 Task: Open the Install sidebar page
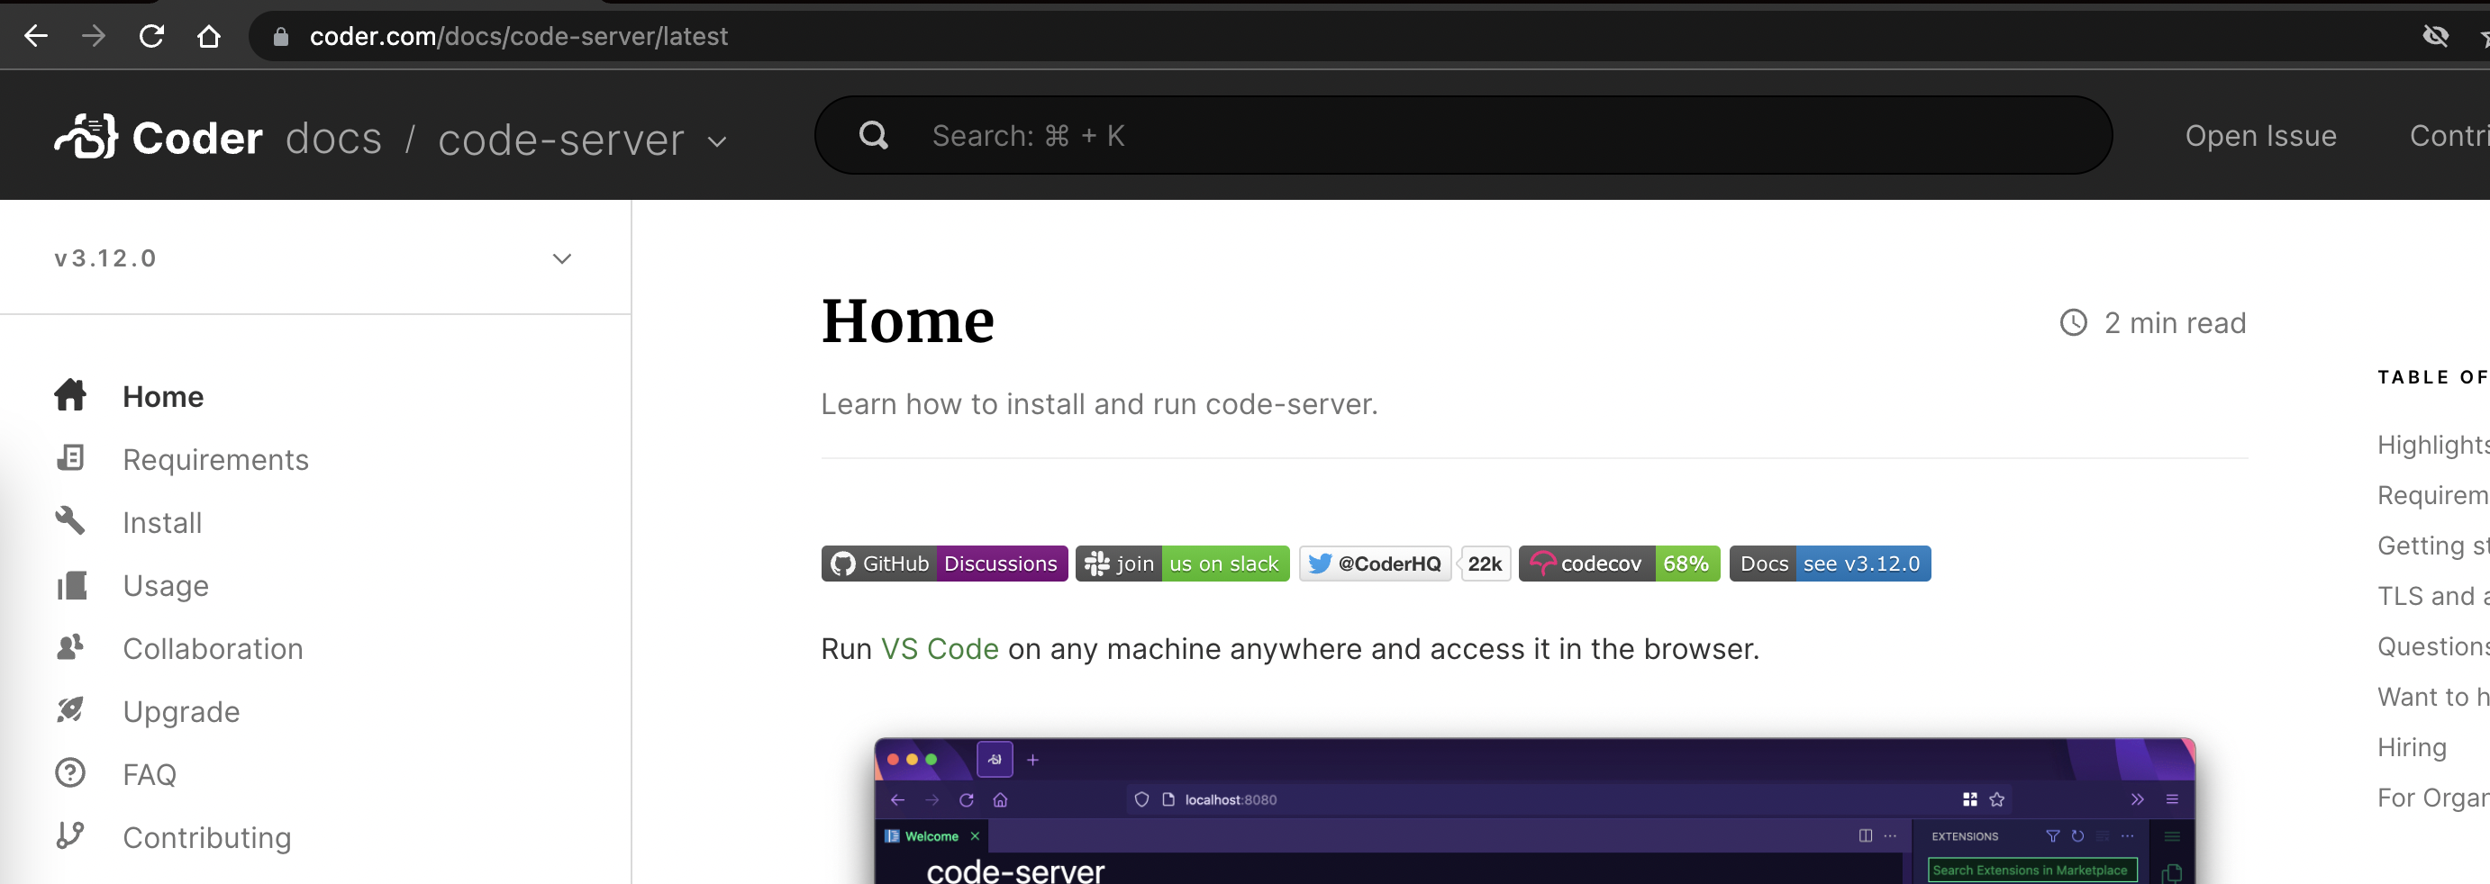[162, 522]
